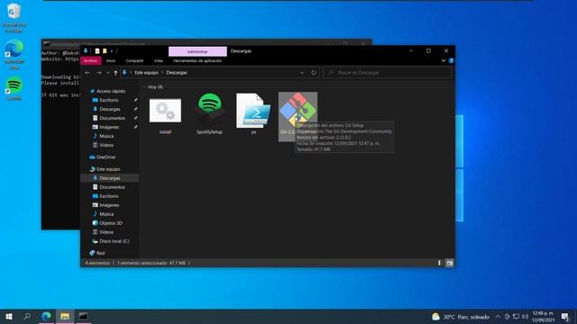577x324 pixels.
Task: Go back with the Back arrow
Action: pos(87,73)
